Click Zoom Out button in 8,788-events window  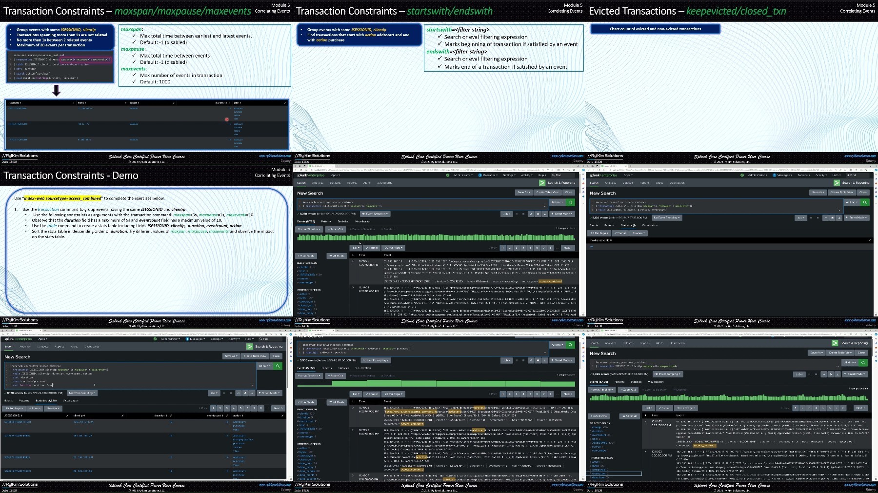click(335, 229)
